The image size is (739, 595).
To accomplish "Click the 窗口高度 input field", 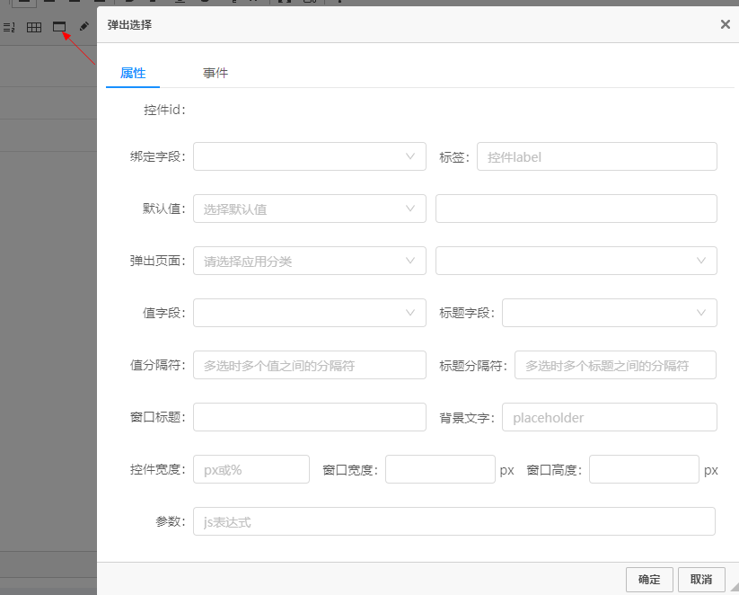I will point(644,469).
